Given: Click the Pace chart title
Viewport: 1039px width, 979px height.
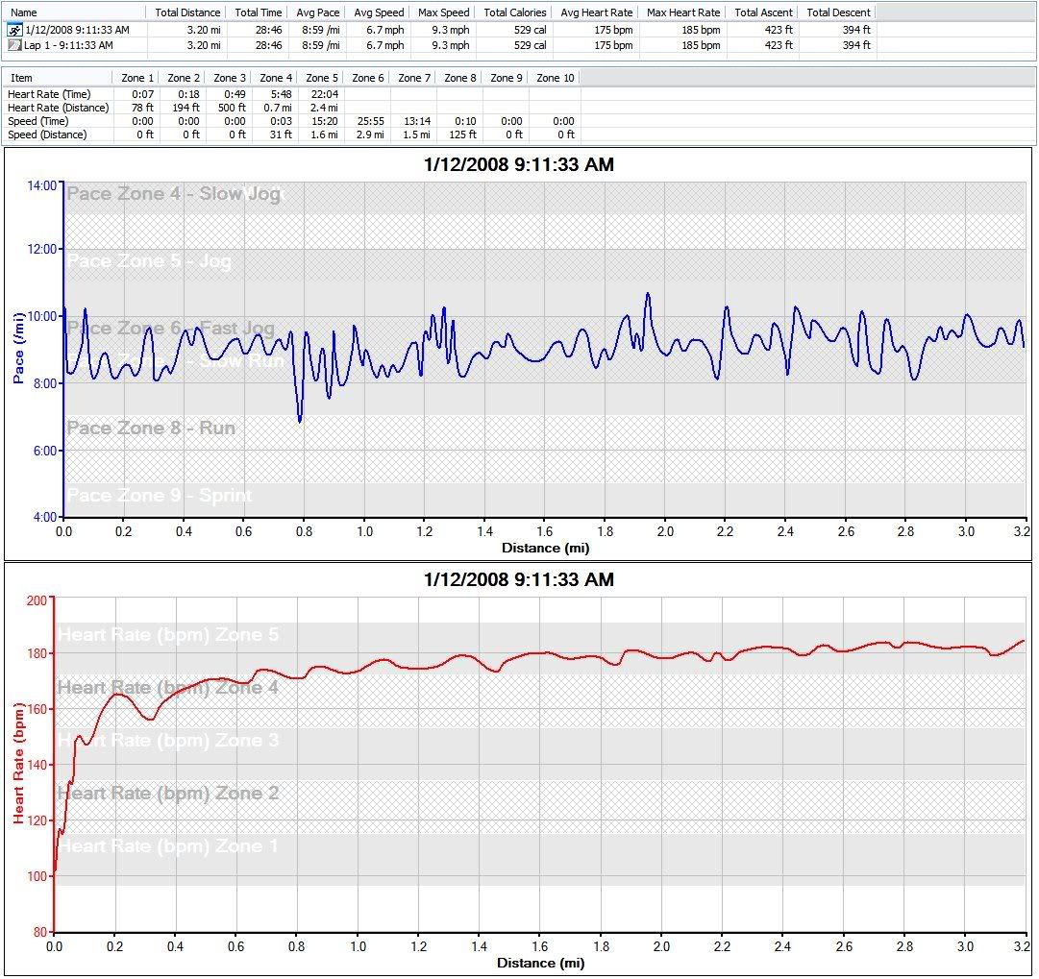Looking at the screenshot, I should pos(518,165).
